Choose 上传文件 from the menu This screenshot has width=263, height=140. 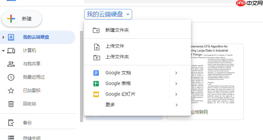(138, 46)
